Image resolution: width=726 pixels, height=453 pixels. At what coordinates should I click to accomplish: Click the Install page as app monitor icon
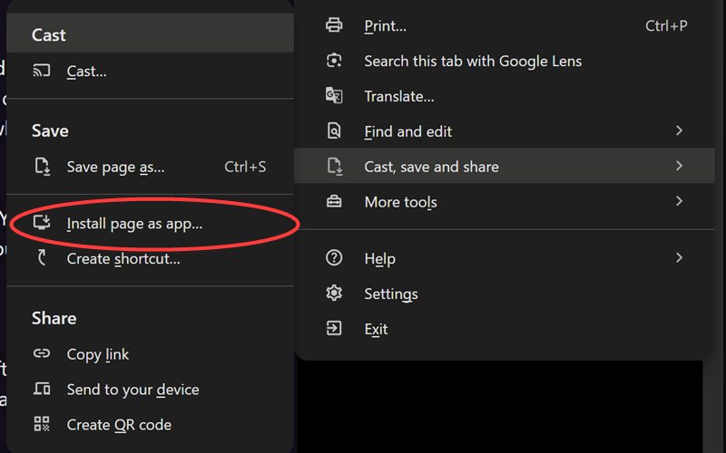click(x=42, y=222)
